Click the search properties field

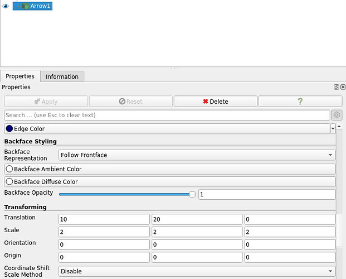(167, 115)
